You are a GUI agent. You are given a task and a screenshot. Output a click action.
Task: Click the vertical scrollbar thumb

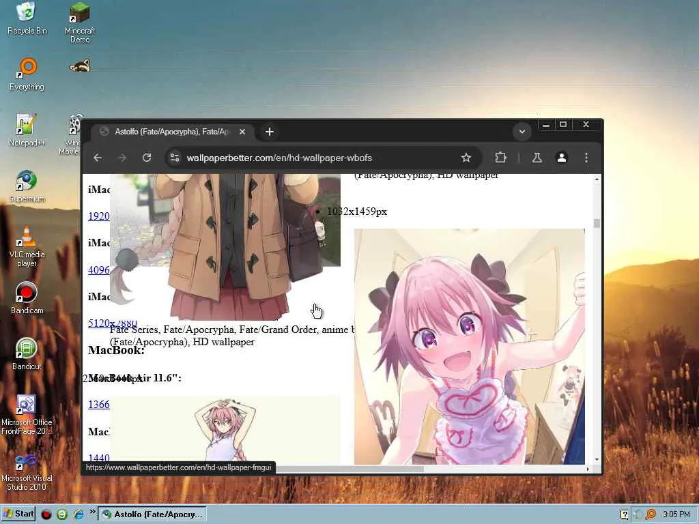[597, 223]
